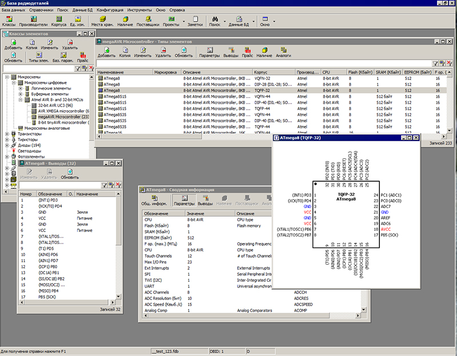Open Проекты in the main toolbar
Viewport: 457px width, 356px height.
[x=171, y=21]
